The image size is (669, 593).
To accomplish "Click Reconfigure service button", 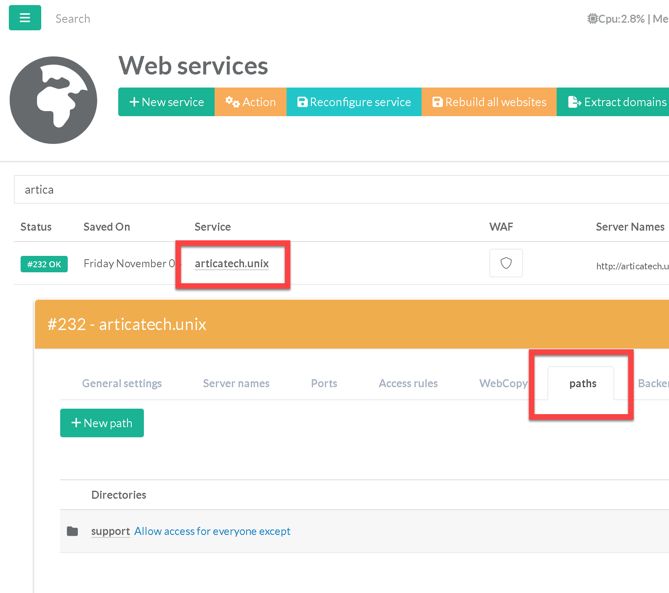I will tap(354, 102).
